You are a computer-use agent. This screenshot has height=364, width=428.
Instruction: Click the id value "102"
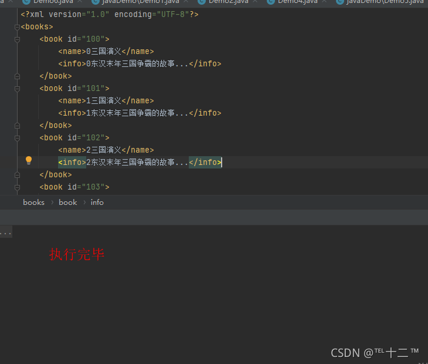93,138
